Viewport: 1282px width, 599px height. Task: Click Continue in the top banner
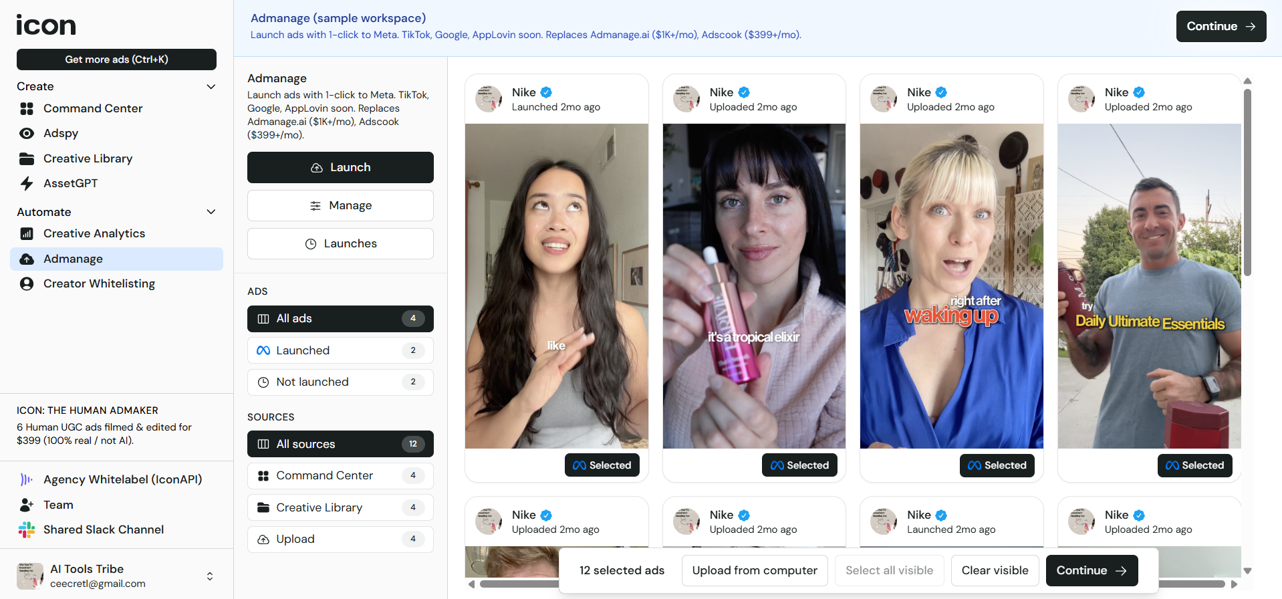(1221, 26)
